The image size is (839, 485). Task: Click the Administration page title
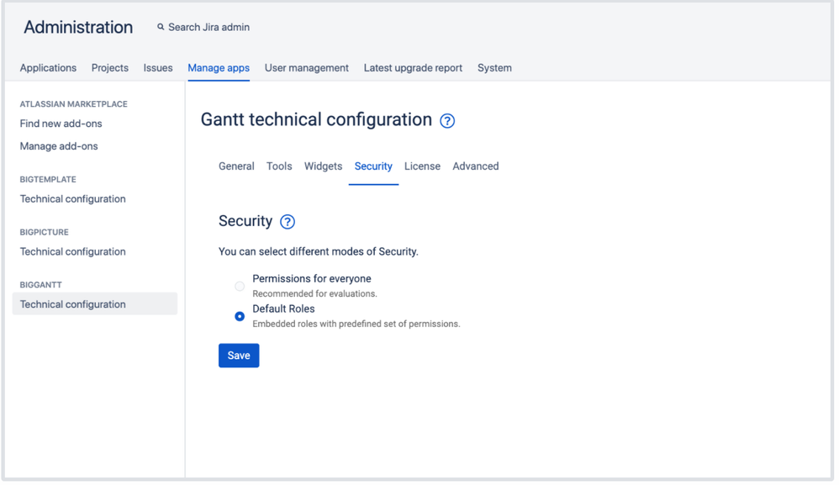click(78, 27)
